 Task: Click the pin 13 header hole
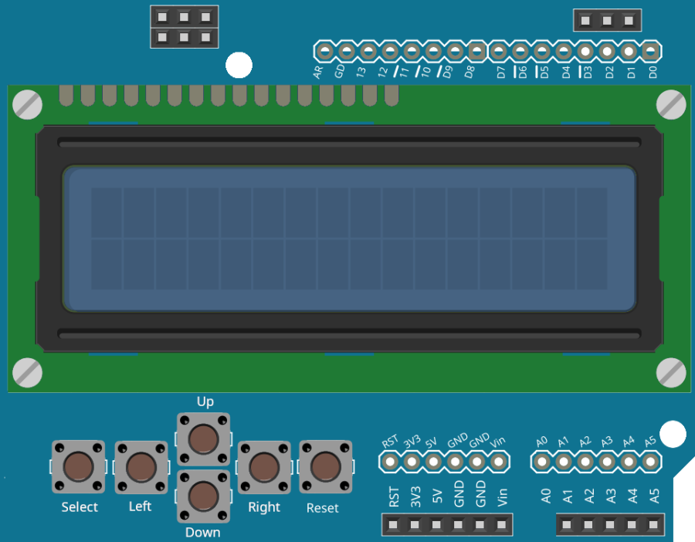(x=368, y=52)
